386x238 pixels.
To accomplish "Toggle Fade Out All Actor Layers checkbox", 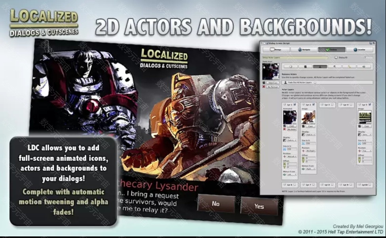I will point(315,83).
